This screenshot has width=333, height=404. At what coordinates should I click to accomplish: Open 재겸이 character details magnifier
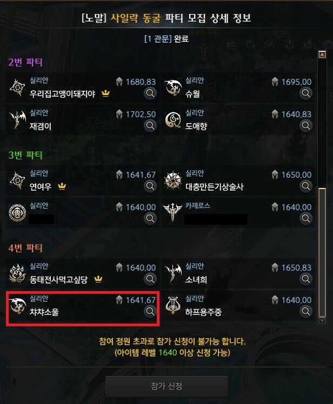coord(150,126)
